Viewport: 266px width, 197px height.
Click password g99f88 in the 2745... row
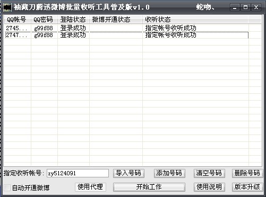[44, 28]
